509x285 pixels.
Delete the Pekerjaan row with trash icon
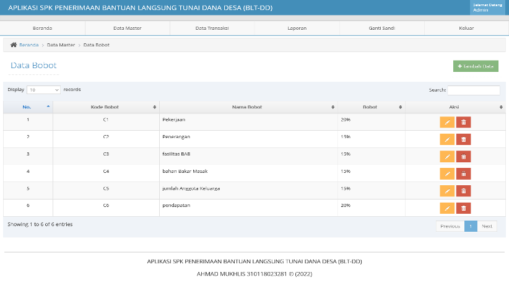(x=463, y=122)
